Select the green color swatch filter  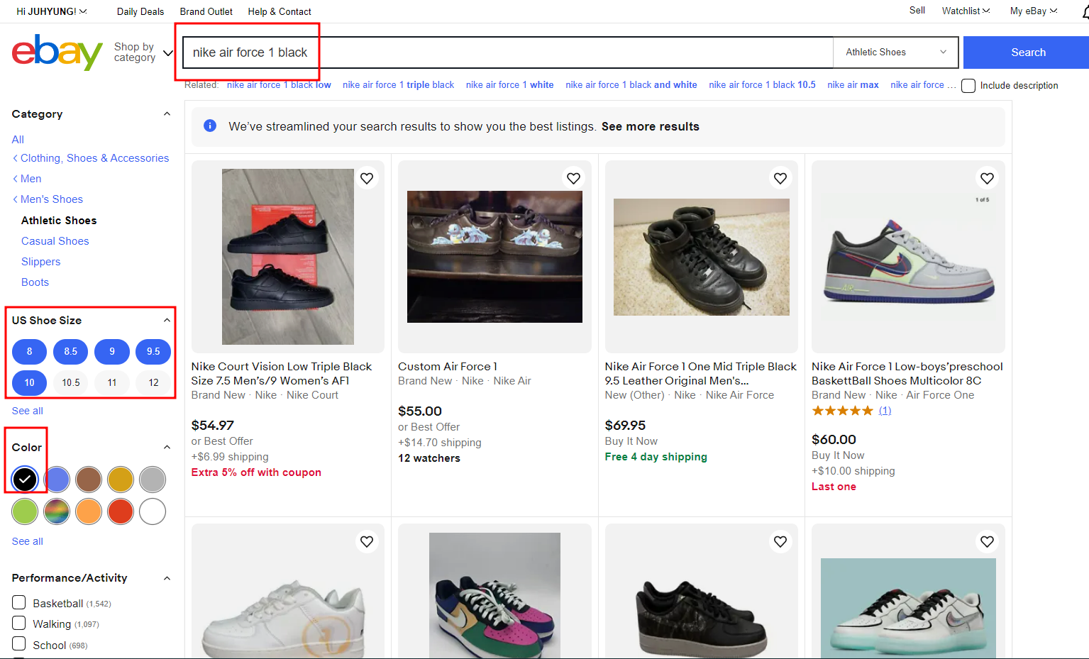tap(25, 511)
